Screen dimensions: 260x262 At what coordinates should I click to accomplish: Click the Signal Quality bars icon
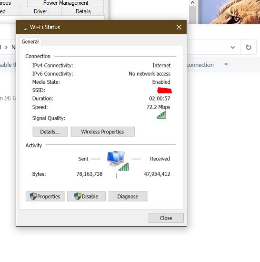pos(161,115)
